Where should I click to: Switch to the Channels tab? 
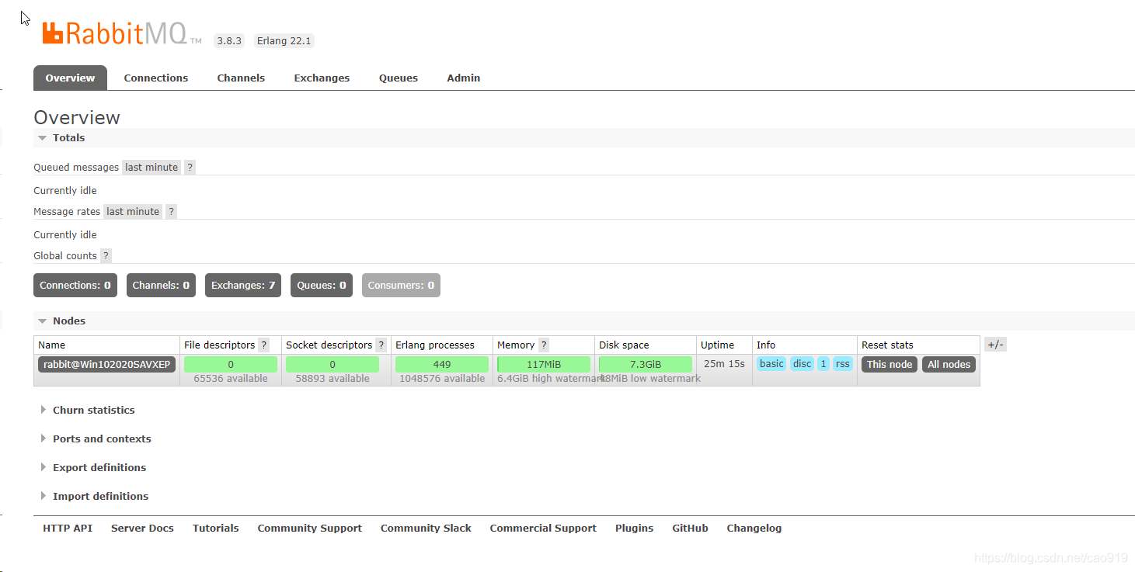[241, 78]
